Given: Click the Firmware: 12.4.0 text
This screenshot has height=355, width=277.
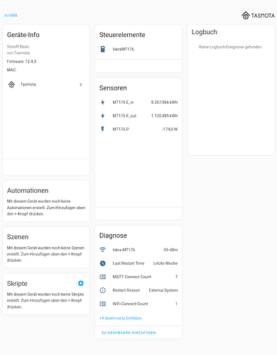Looking at the screenshot, I should coord(21,62).
